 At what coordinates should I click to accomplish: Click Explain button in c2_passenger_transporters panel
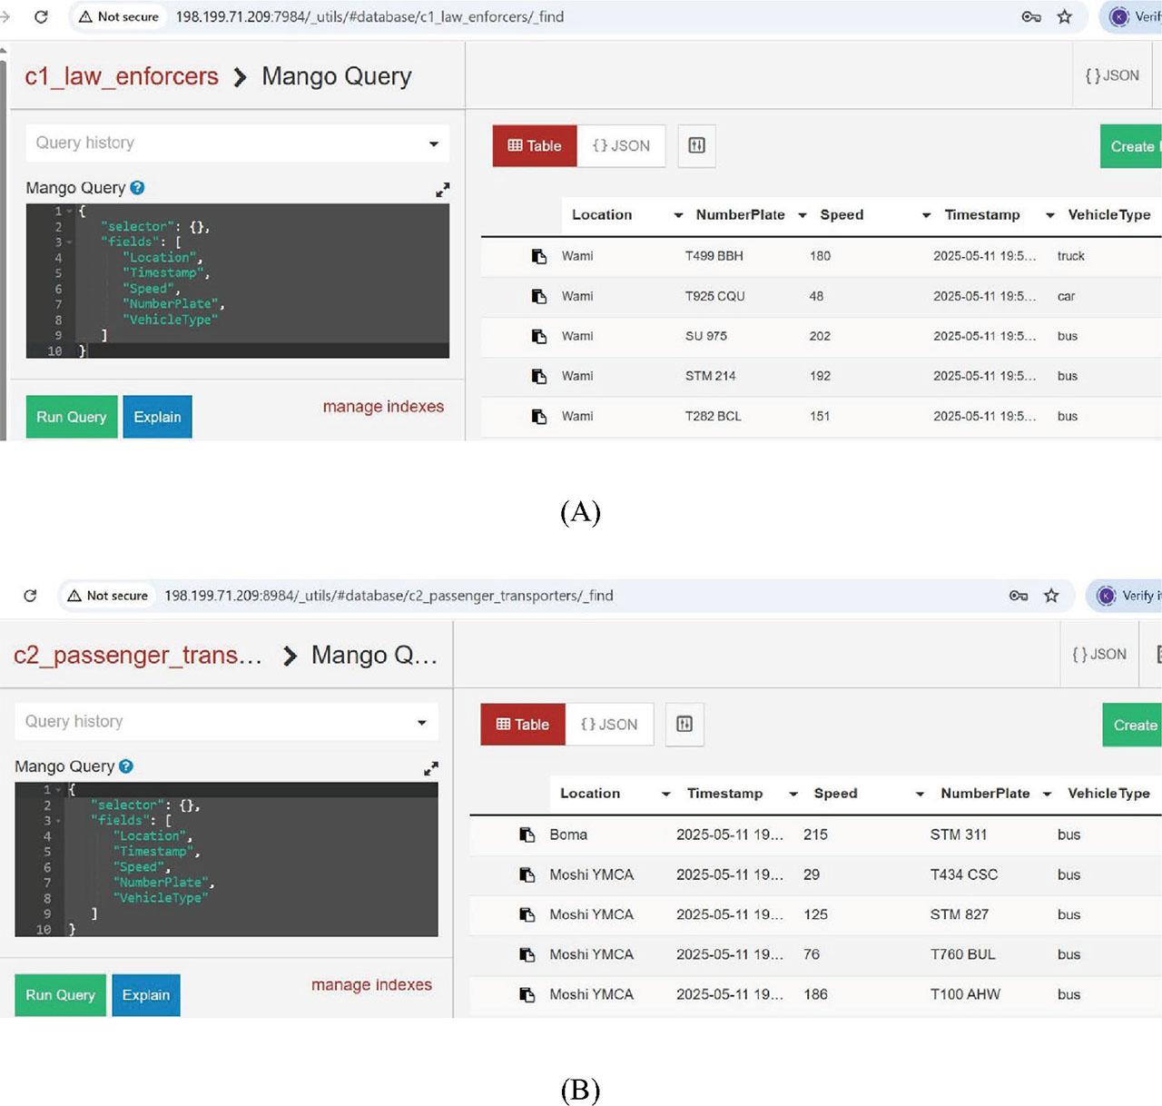pos(146,995)
